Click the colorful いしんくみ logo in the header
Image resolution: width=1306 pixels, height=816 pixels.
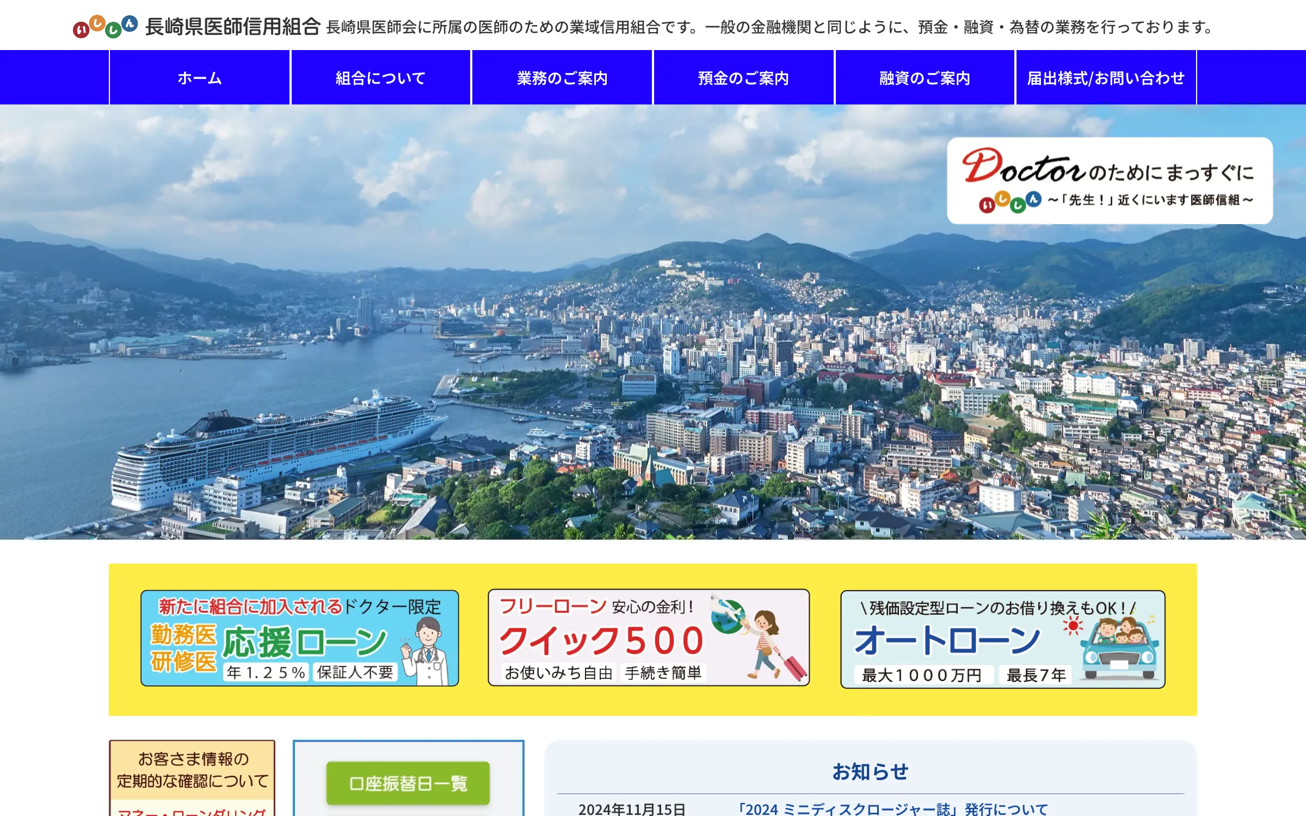106,26
